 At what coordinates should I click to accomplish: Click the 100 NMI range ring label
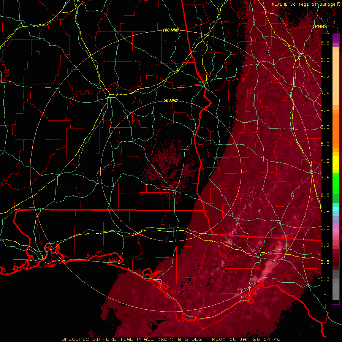[171, 30]
